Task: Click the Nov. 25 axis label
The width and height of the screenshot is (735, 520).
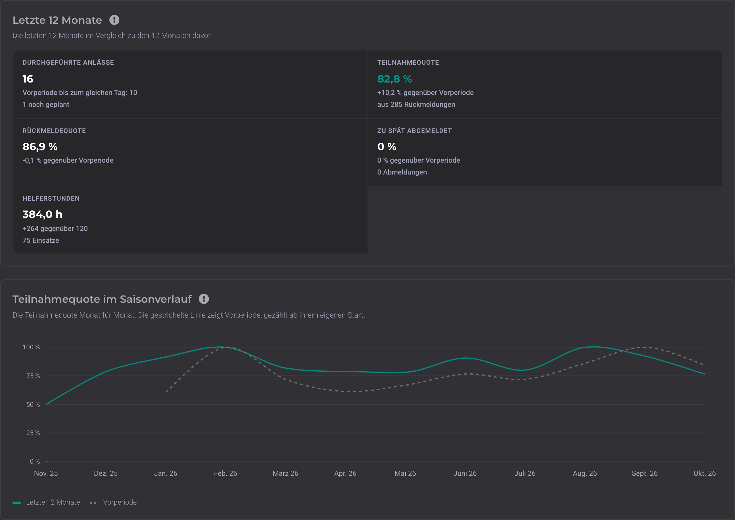Action: (46, 473)
